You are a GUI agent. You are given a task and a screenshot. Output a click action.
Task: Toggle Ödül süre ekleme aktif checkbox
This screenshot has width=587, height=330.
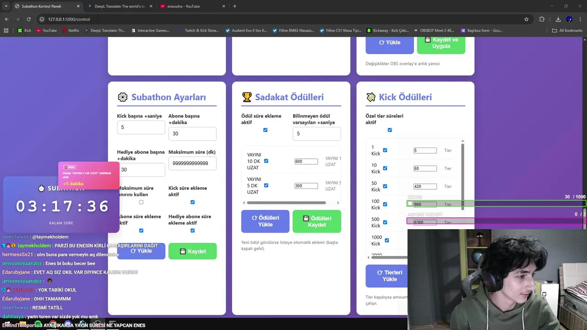pos(265,130)
